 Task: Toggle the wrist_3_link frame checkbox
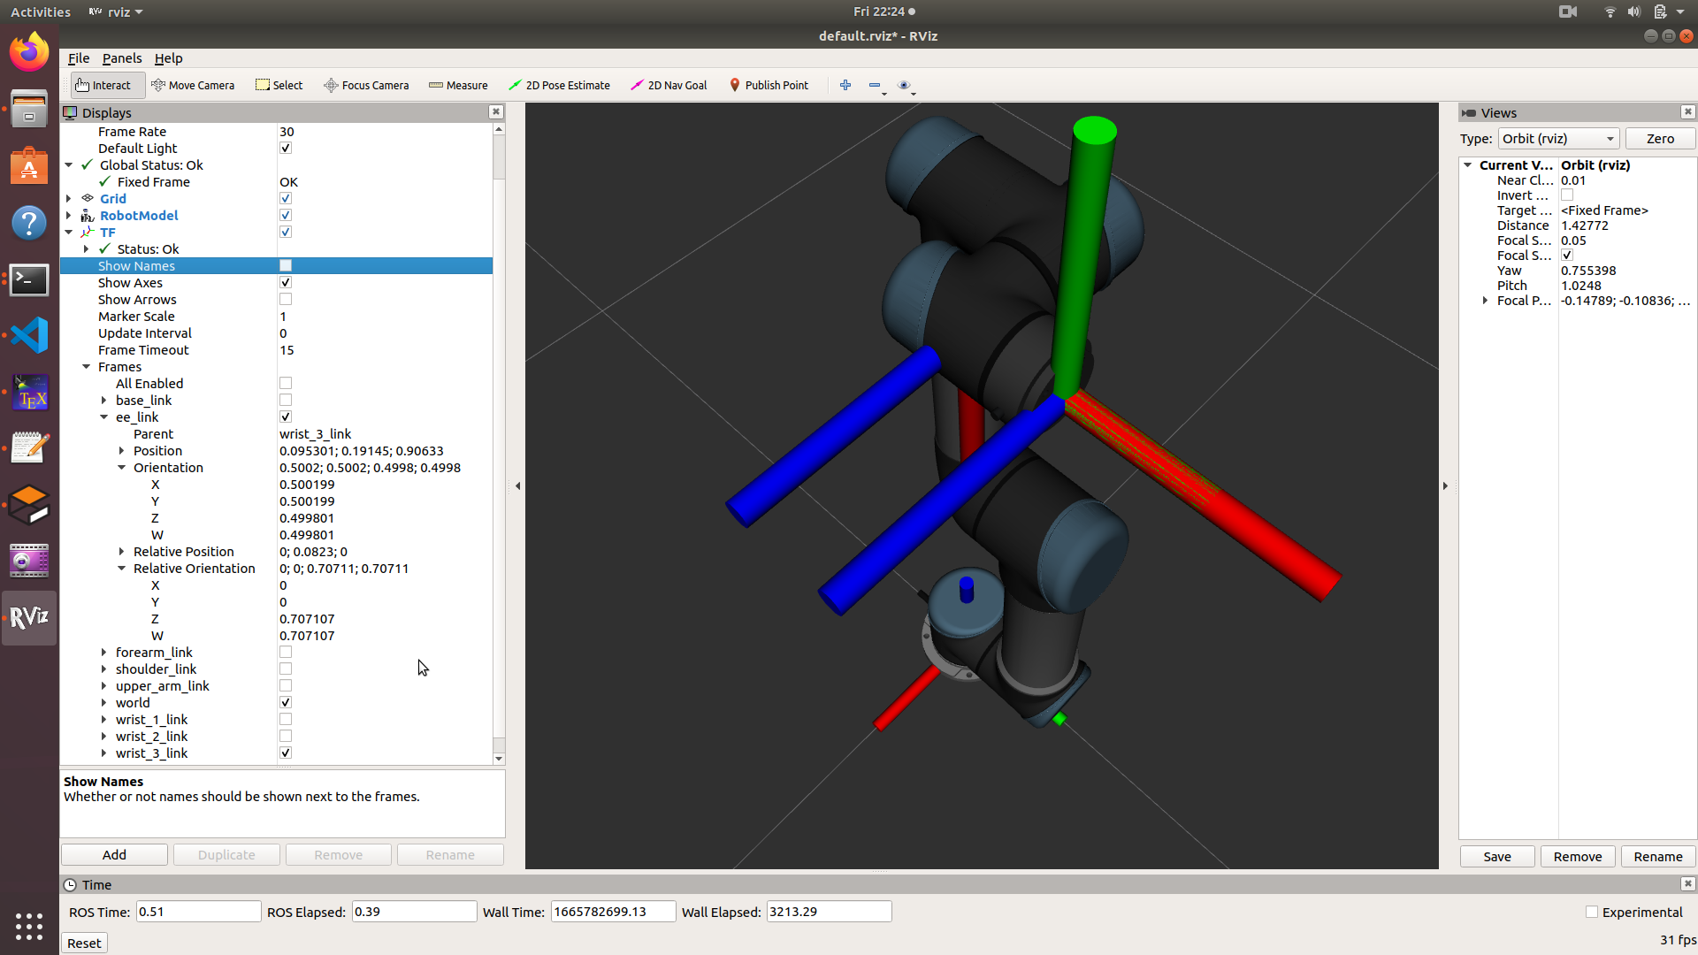286,753
